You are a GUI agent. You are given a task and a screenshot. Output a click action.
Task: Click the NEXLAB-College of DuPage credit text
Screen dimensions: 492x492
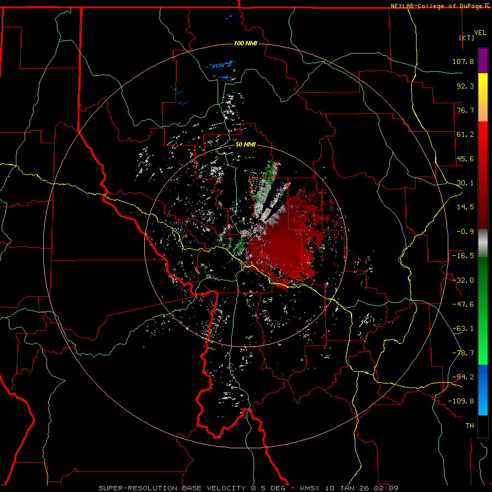440,6
